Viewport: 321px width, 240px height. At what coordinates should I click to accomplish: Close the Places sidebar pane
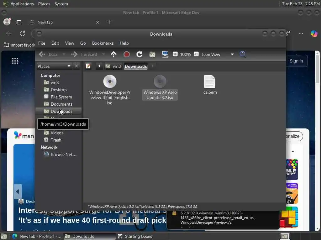(x=76, y=66)
